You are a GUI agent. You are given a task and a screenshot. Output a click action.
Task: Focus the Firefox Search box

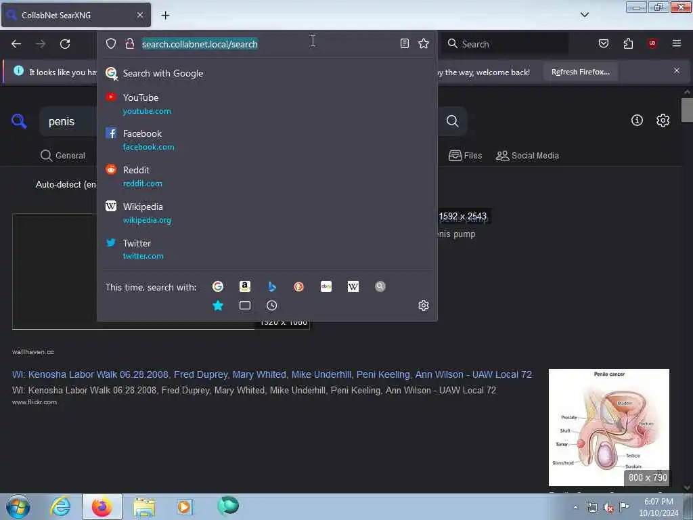point(505,44)
